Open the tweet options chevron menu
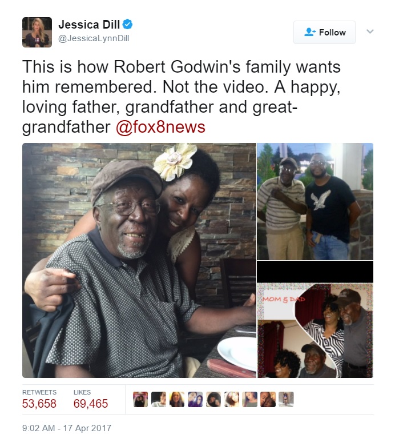395x434 pixels. click(370, 31)
